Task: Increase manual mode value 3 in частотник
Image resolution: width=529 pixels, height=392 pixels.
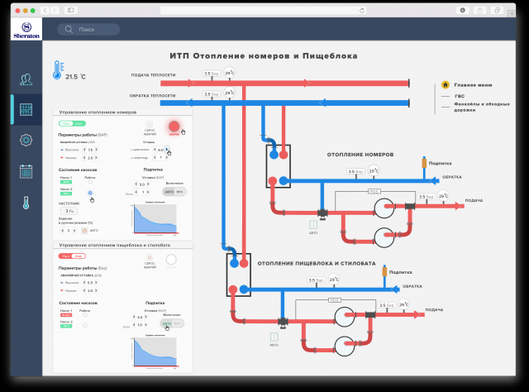Action: click(x=74, y=231)
